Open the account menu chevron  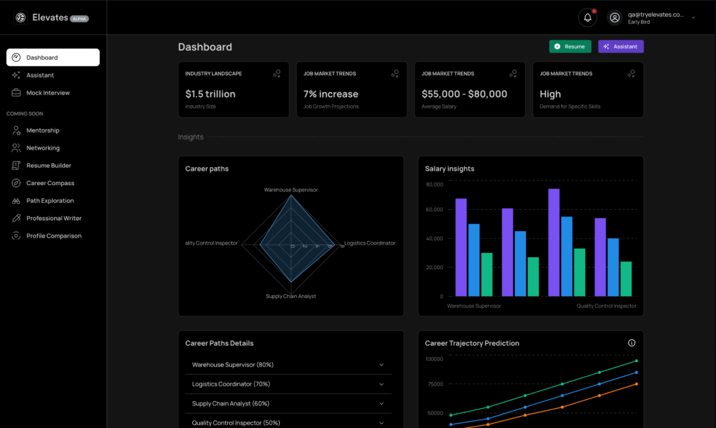(693, 18)
